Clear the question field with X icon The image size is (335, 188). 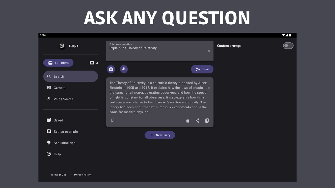click(x=209, y=51)
